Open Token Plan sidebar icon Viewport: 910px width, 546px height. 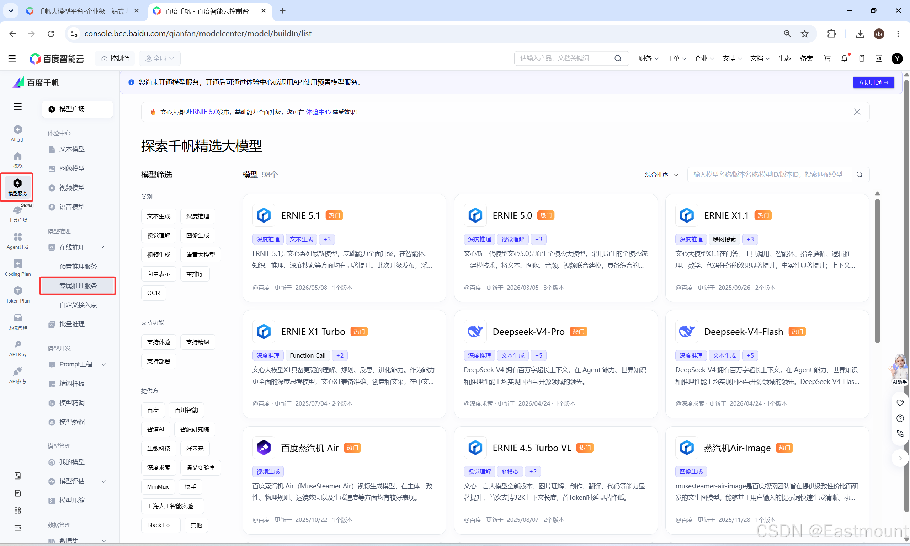tap(18, 295)
